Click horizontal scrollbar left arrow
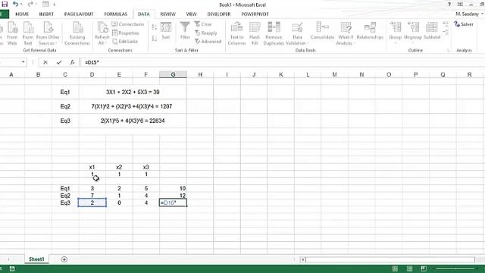The width and height of the screenshot is (485, 273). coord(303,259)
